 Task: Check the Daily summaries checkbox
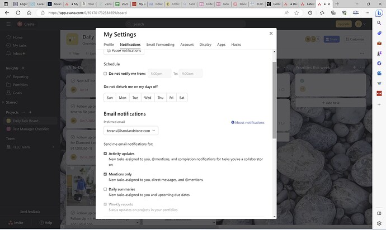pos(105,189)
